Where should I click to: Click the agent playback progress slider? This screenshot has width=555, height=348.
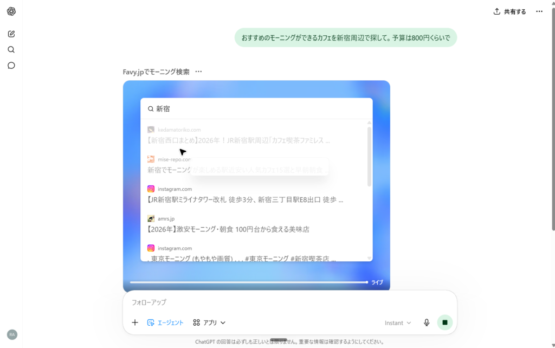point(249,282)
